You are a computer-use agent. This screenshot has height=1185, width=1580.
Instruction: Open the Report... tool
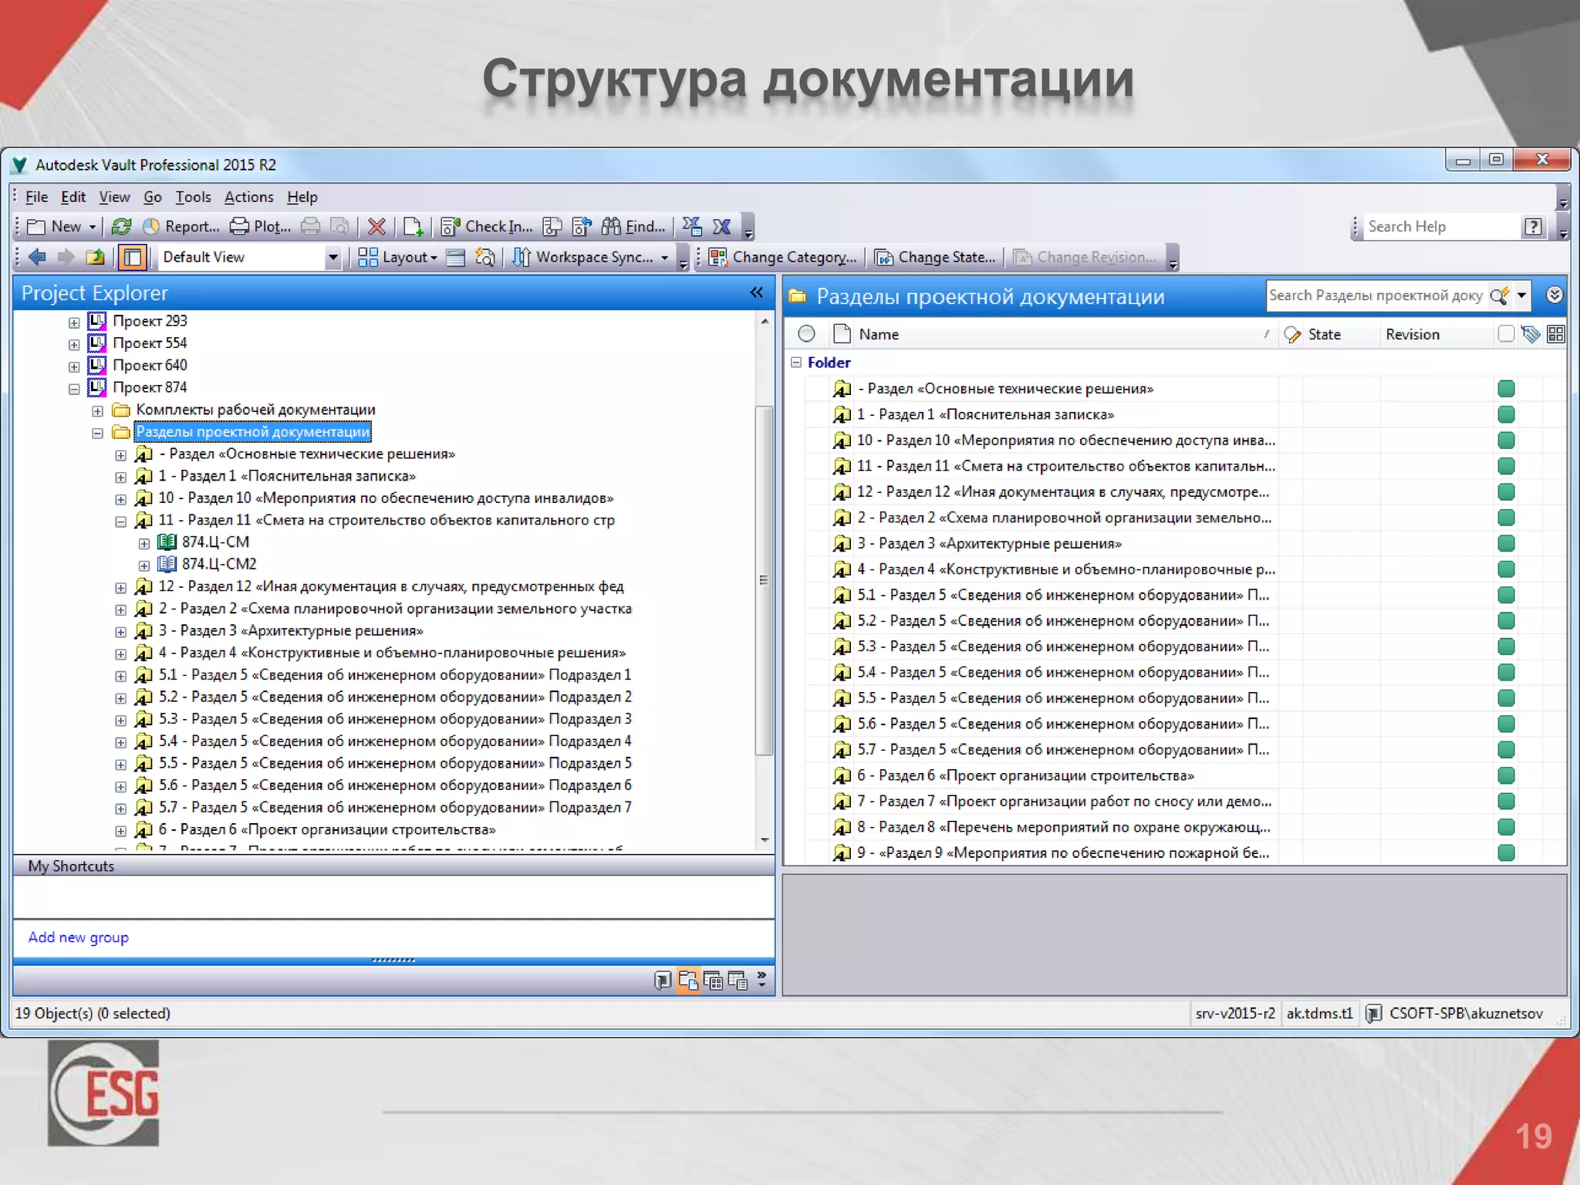182,226
